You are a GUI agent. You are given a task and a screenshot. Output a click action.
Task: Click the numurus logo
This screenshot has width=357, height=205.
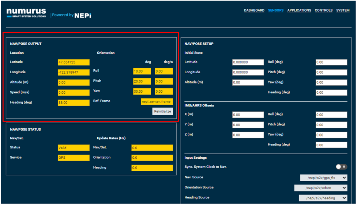coord(26,13)
